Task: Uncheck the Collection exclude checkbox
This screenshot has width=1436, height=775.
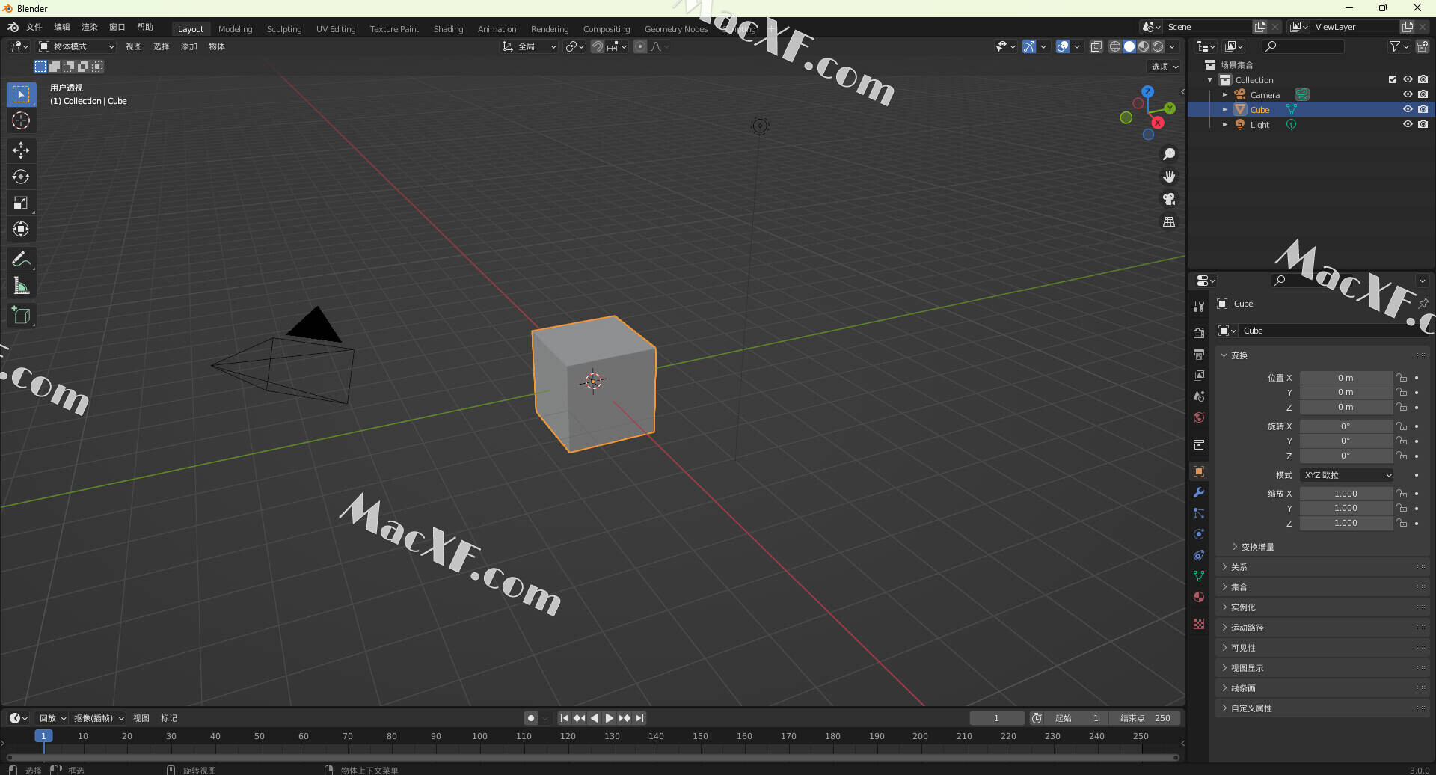Action: [1393, 79]
